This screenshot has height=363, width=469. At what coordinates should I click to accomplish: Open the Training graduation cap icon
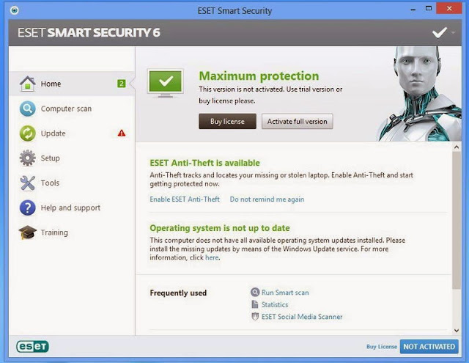(28, 232)
